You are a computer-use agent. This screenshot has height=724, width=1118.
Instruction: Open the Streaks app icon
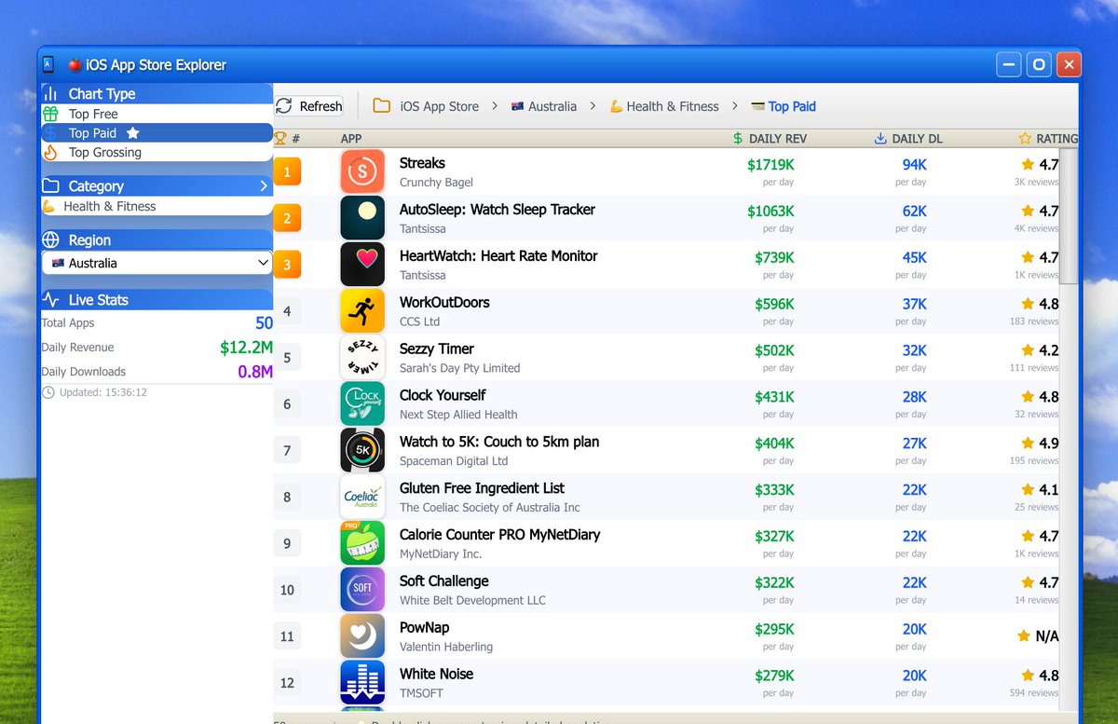(362, 171)
